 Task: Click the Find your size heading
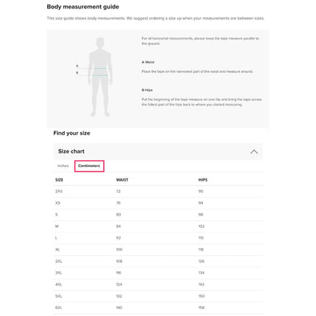[x=71, y=133]
